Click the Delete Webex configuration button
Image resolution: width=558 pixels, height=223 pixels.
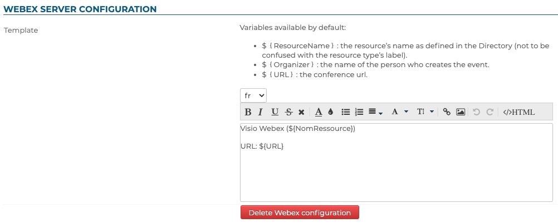300,212
